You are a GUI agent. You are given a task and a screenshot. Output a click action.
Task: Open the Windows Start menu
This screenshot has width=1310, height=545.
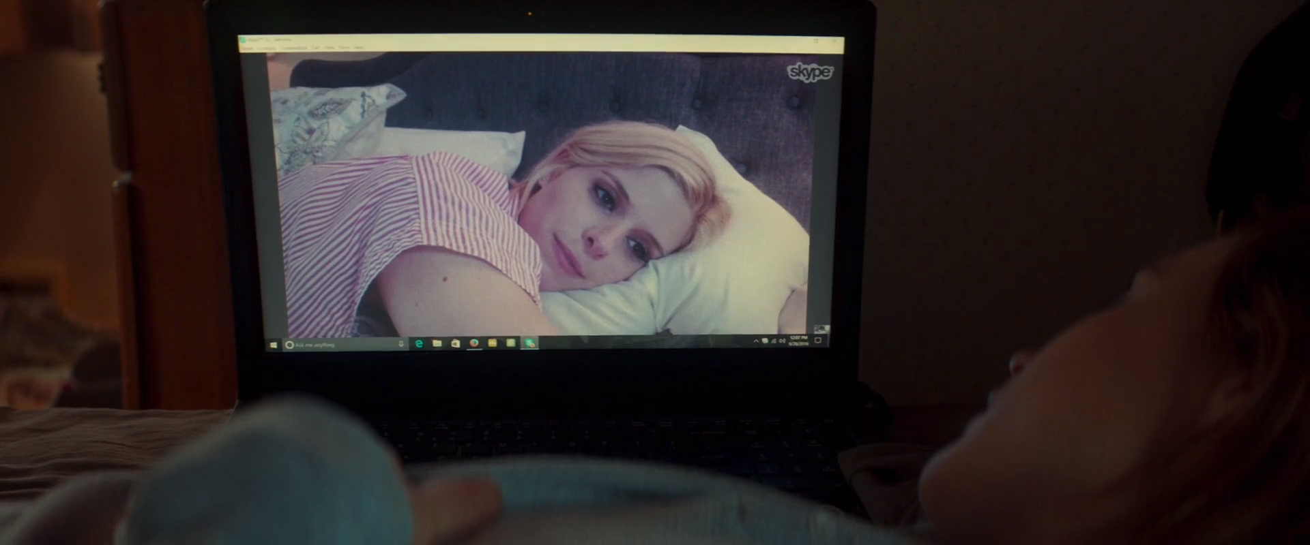(x=274, y=345)
